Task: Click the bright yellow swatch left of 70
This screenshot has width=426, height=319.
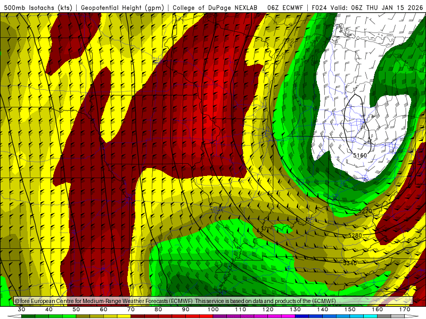Action: point(124,316)
